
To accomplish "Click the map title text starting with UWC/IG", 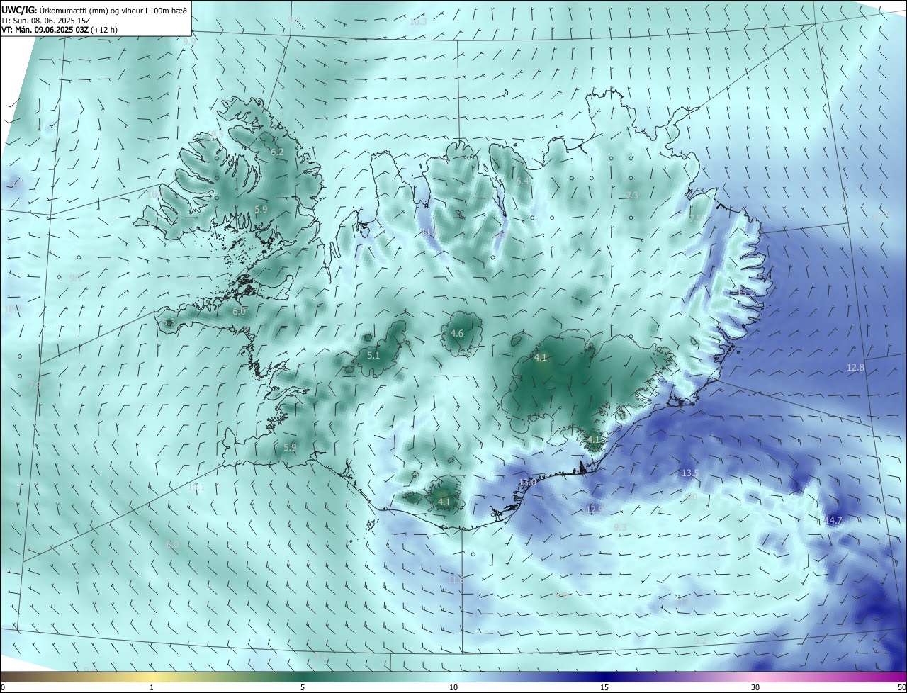I will (94, 9).
